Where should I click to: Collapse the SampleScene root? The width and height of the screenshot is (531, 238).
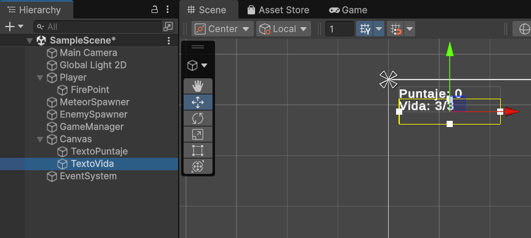tap(30, 41)
